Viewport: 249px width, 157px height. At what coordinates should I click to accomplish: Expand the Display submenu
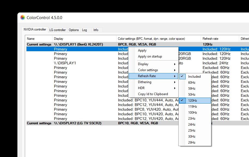click(x=153, y=64)
